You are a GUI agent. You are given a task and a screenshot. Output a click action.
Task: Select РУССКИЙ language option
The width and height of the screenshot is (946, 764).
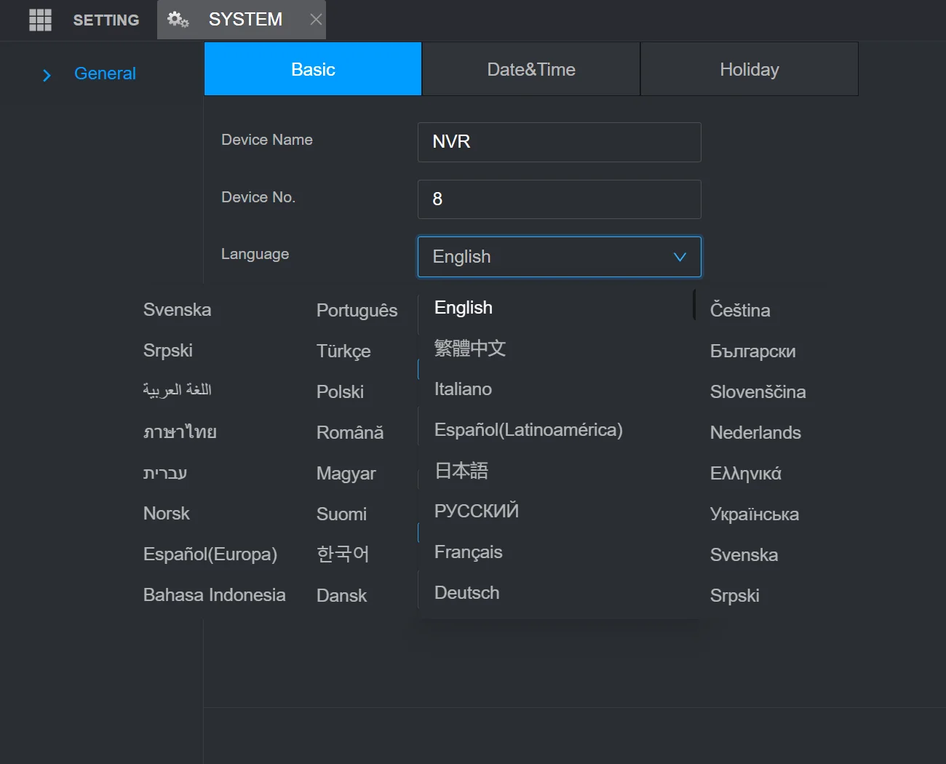click(476, 511)
